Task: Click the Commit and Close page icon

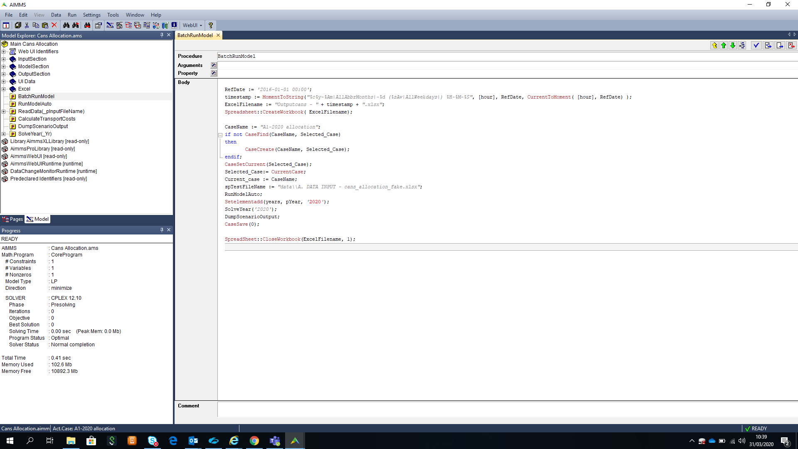Action: [x=780, y=46]
